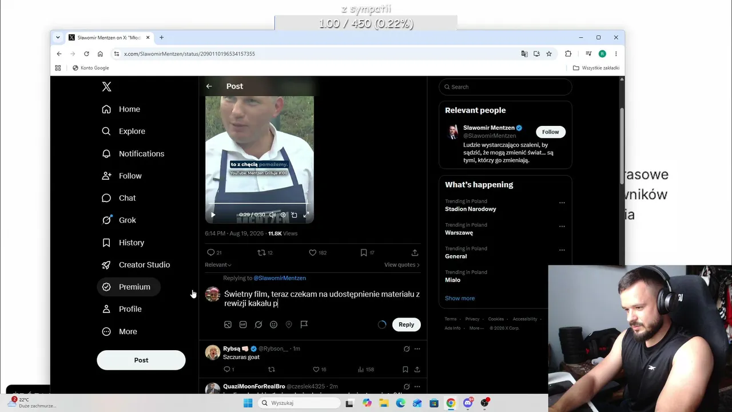The image size is (732, 412).
Task: Open the emoji picker in reply
Action: coord(273,324)
